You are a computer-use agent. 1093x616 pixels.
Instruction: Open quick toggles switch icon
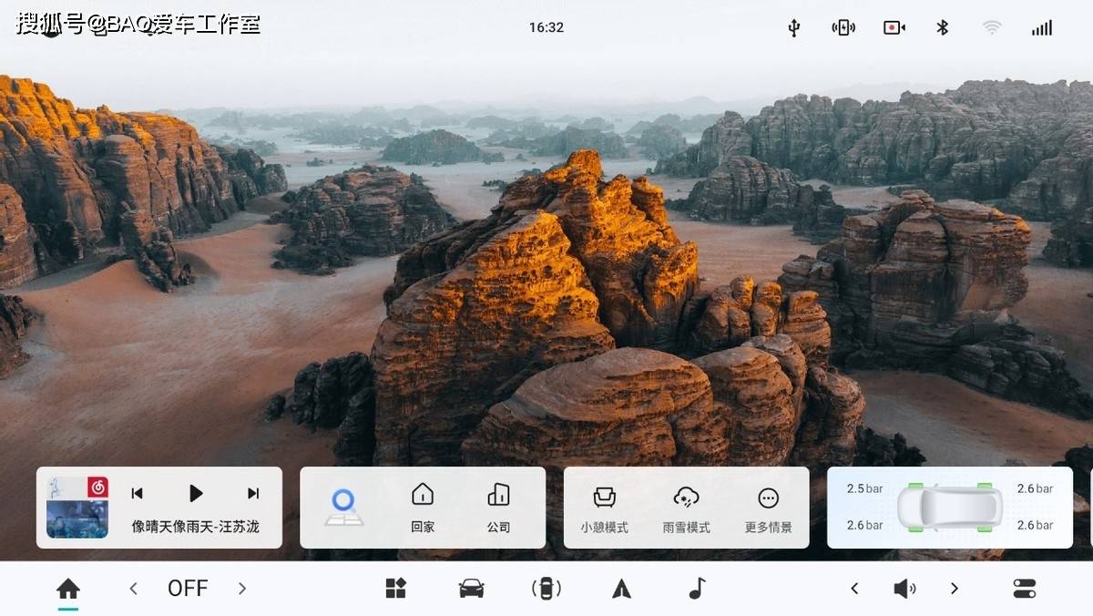click(x=1025, y=589)
